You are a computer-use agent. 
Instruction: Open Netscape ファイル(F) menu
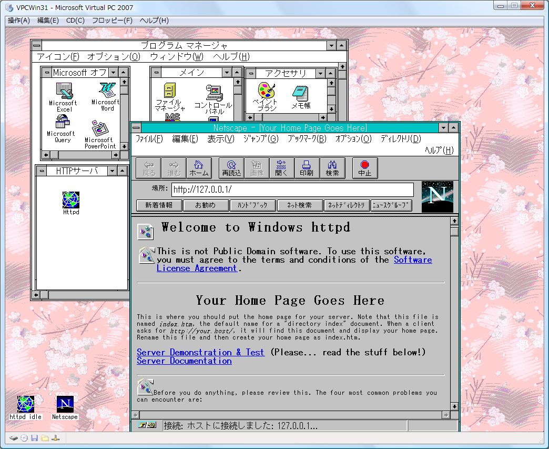(149, 139)
